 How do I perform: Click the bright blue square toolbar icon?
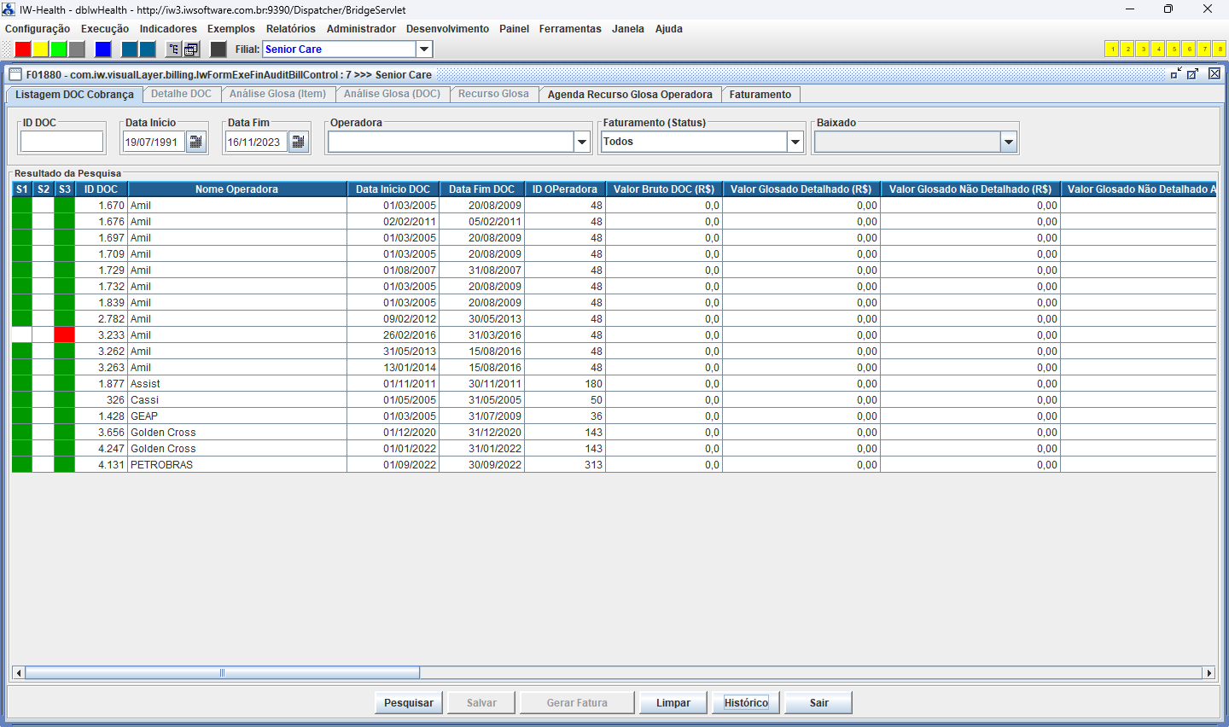point(103,49)
